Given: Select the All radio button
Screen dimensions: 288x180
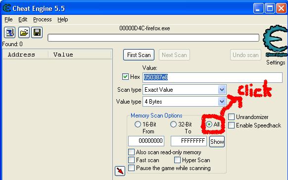Looking at the screenshot, I should point(209,124).
